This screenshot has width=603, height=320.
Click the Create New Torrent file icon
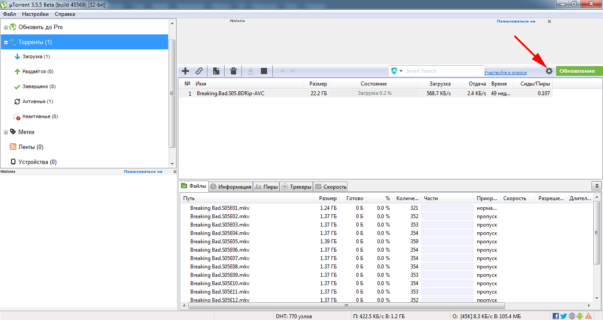coord(216,71)
